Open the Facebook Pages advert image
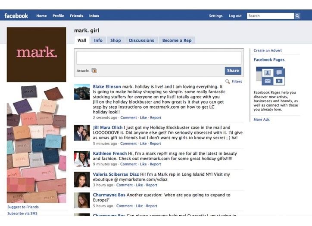This screenshot has width=312, height=226. [x=270, y=76]
